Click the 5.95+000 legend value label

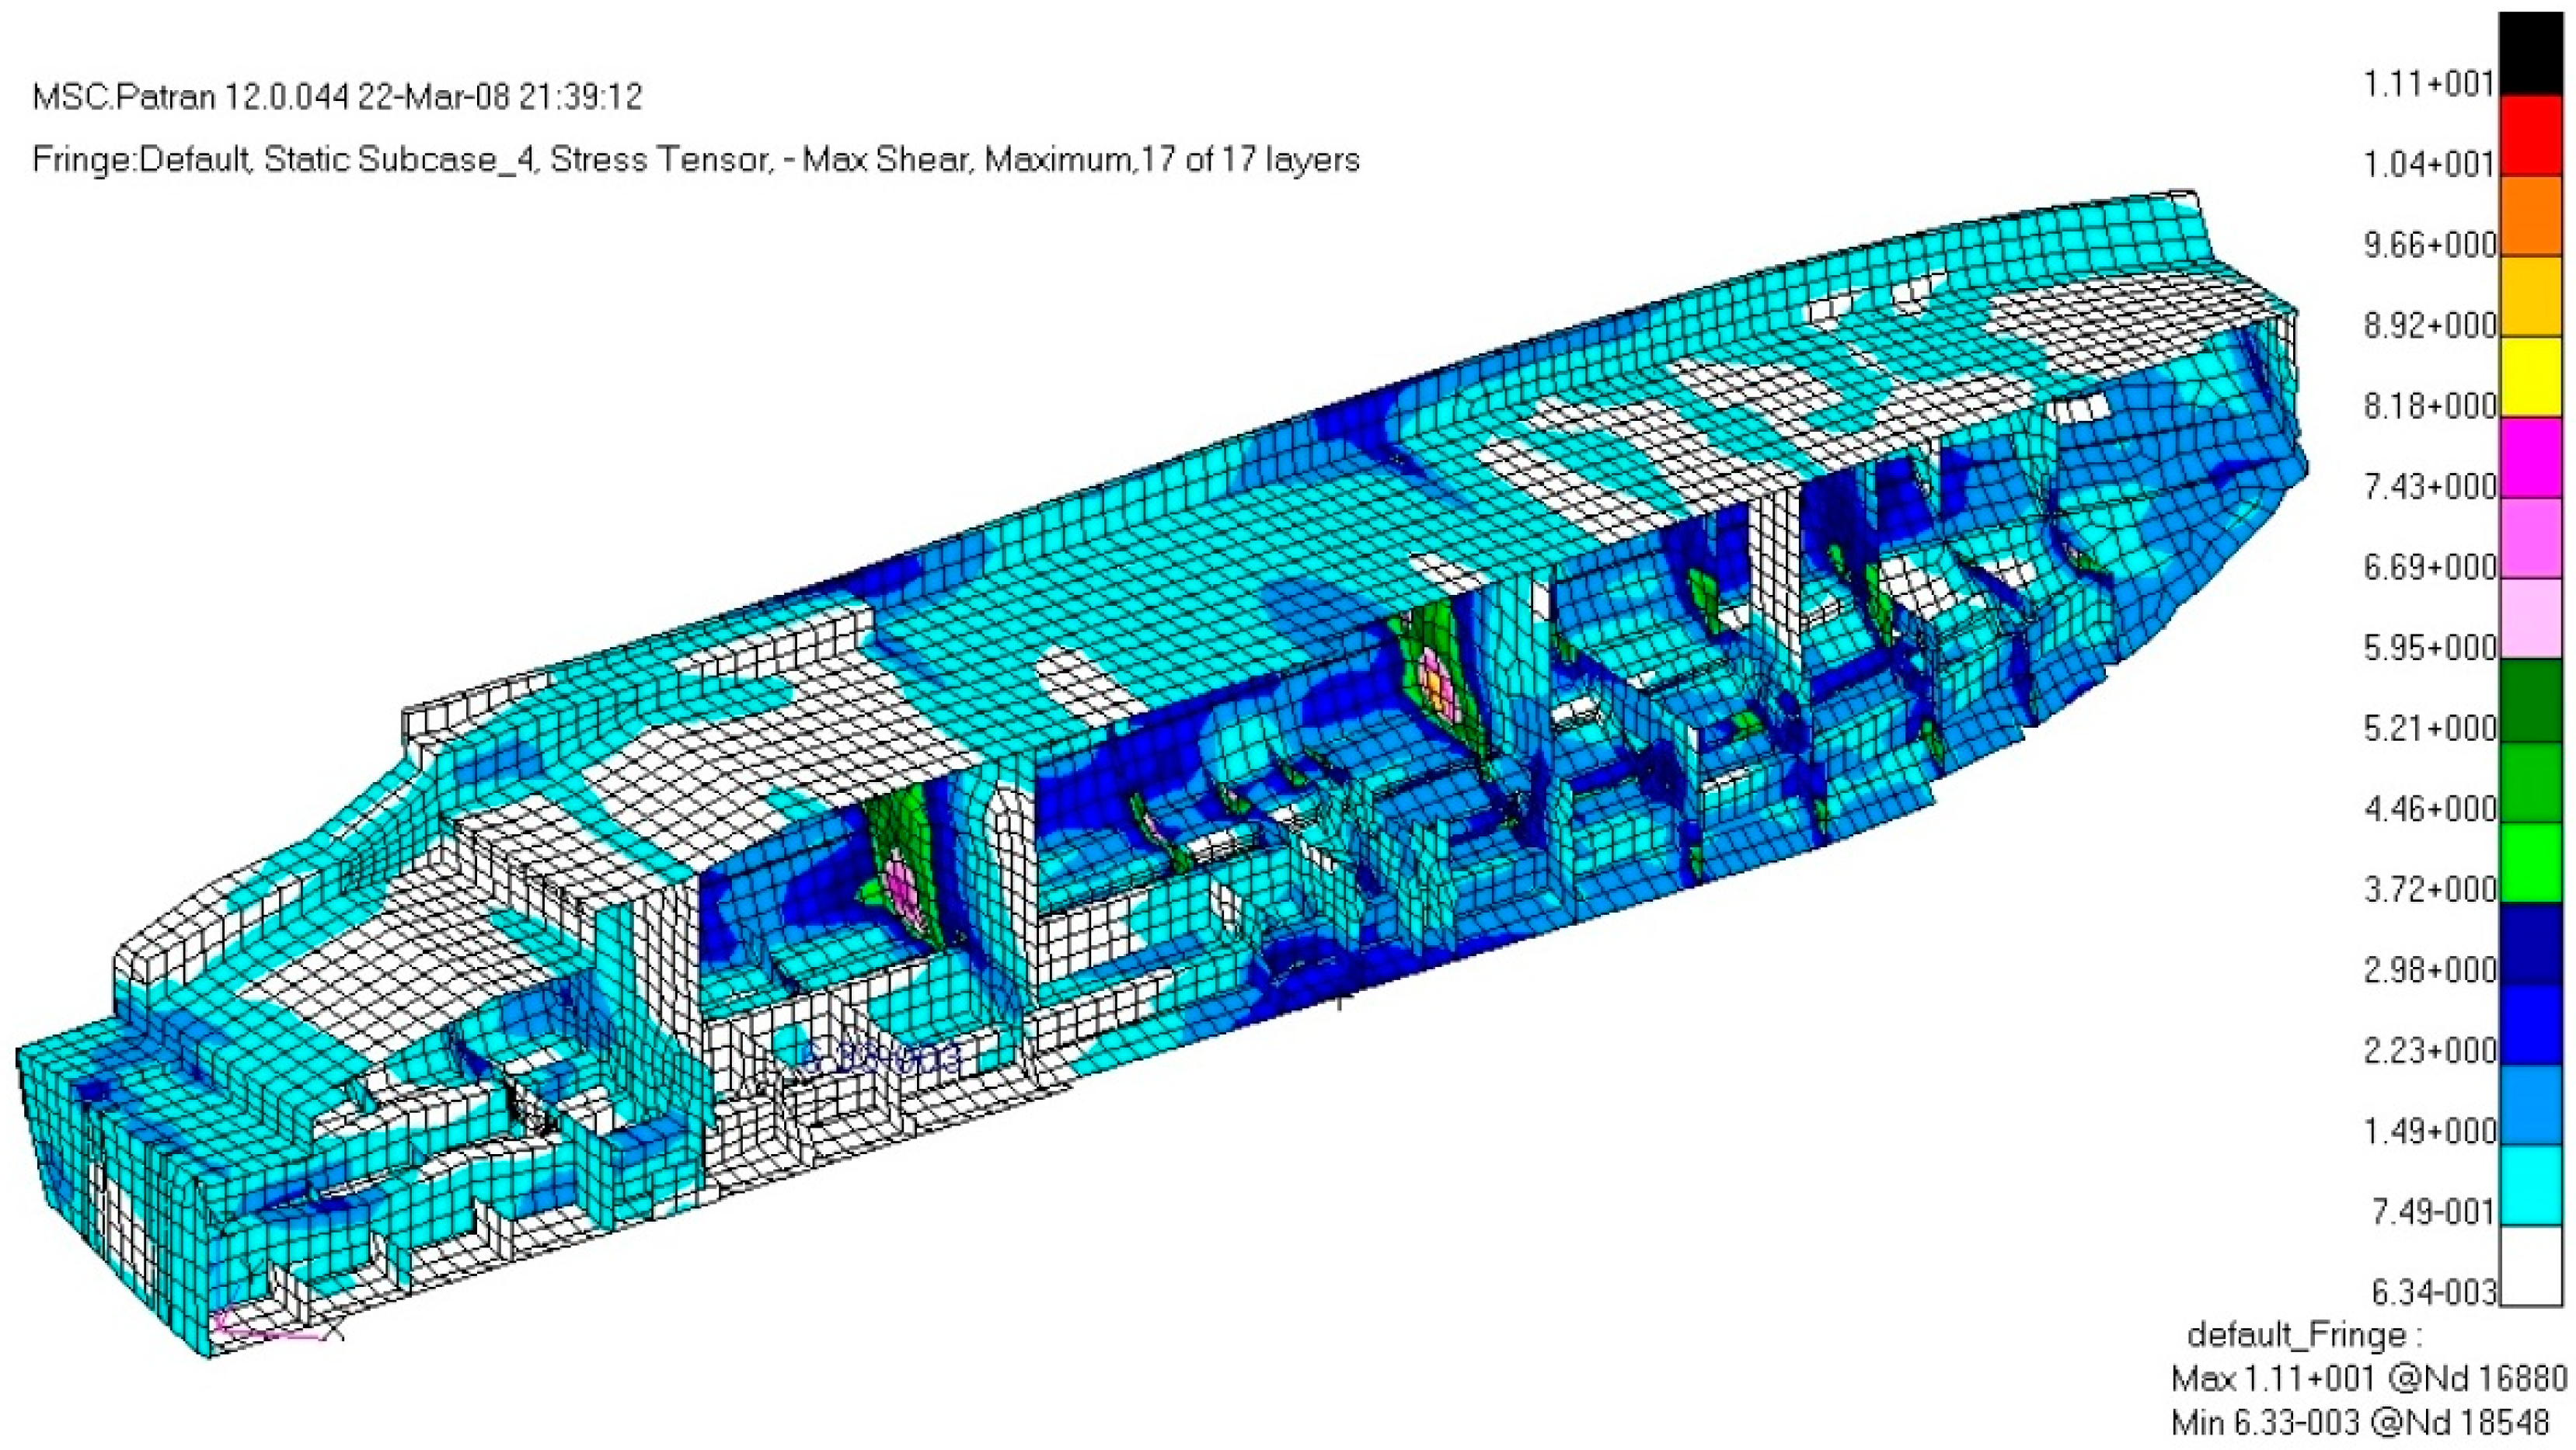point(2428,648)
